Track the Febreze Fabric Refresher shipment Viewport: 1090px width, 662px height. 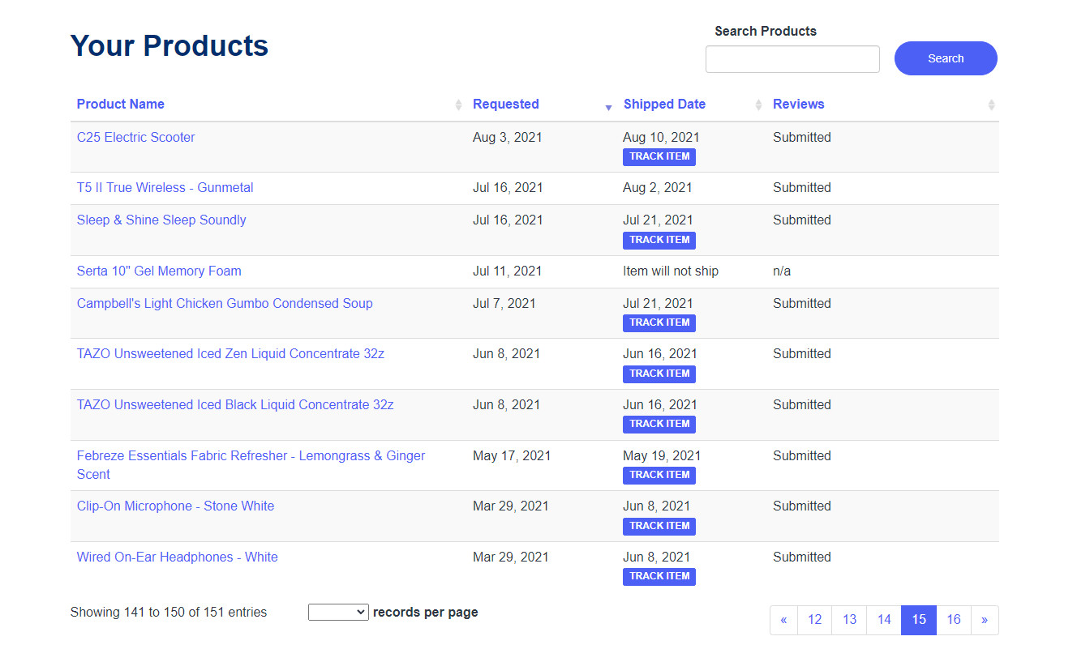pyautogui.click(x=659, y=475)
